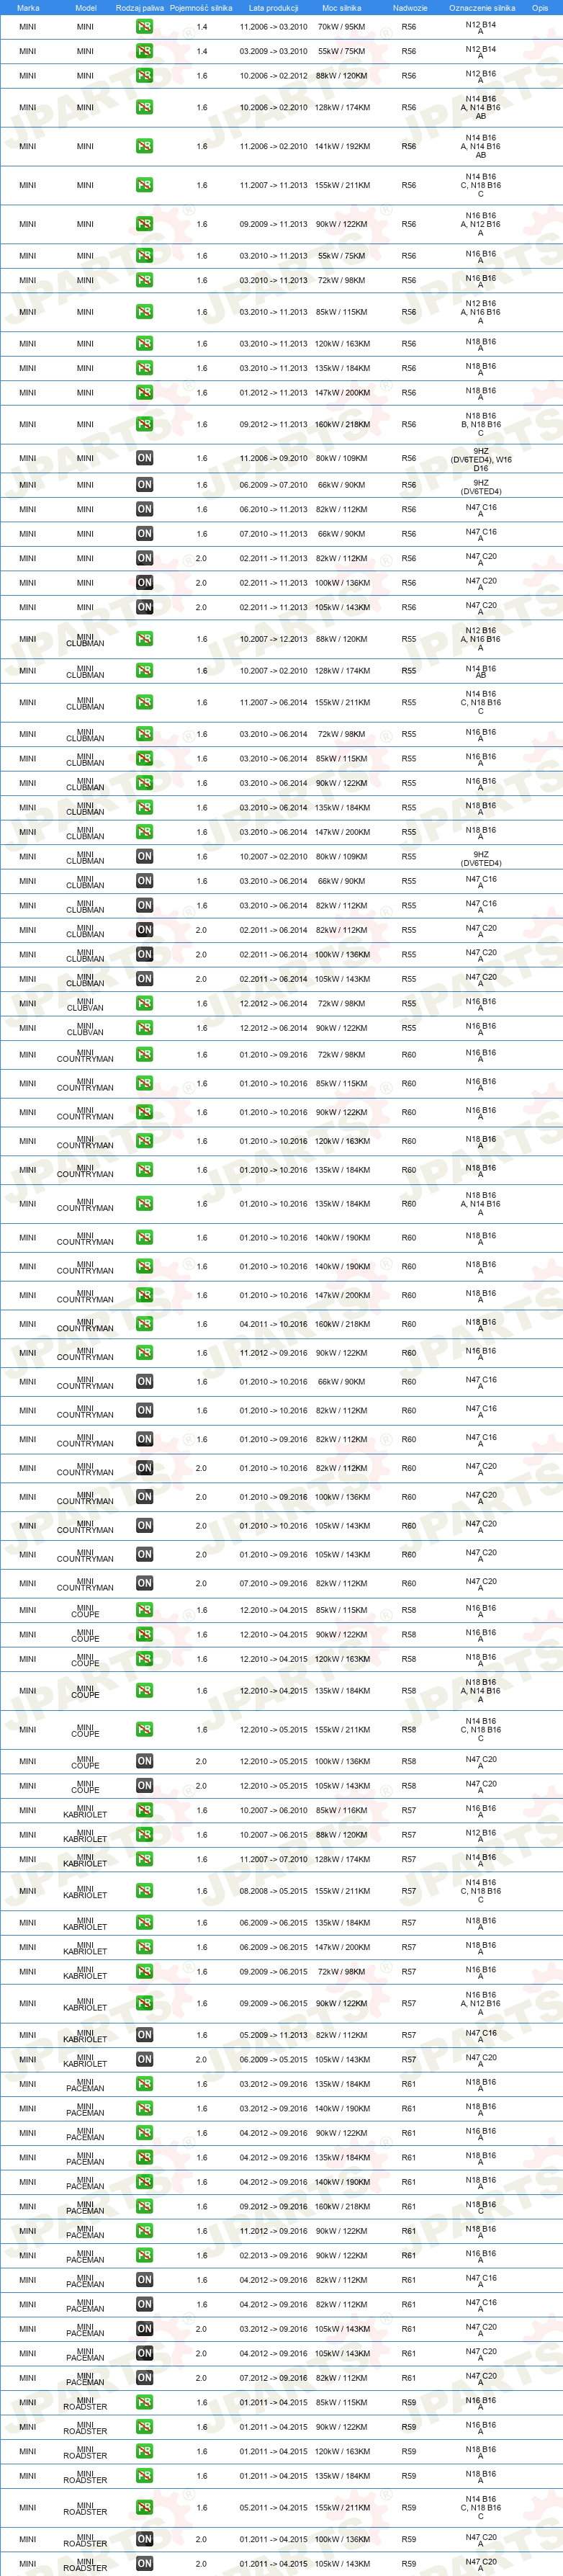The image size is (563, 2576).
Task: Click the 07.2012 -> 09.2016 production years cell
Action: point(274,2378)
